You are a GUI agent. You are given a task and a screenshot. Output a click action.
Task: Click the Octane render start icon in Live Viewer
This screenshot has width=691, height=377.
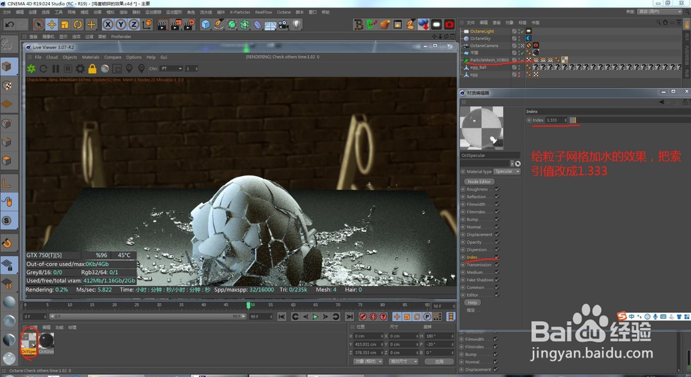tap(31, 68)
